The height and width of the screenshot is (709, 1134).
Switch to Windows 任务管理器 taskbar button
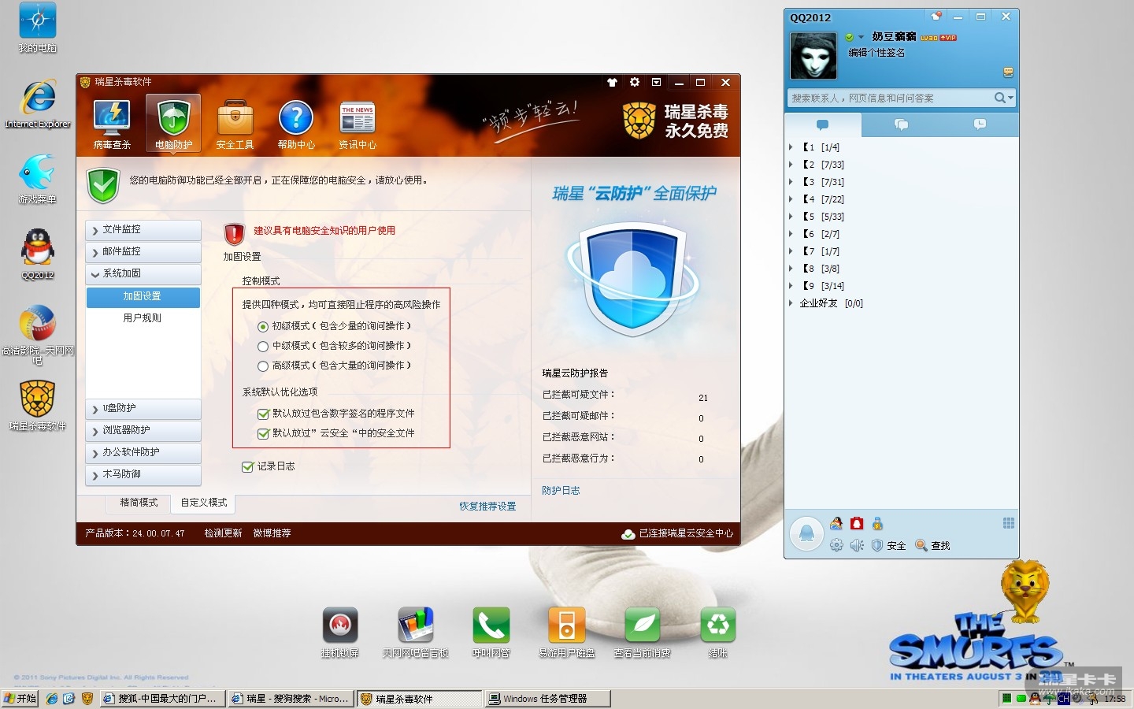(547, 699)
